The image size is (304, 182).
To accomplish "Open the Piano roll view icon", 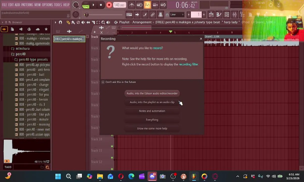I will [219, 15].
